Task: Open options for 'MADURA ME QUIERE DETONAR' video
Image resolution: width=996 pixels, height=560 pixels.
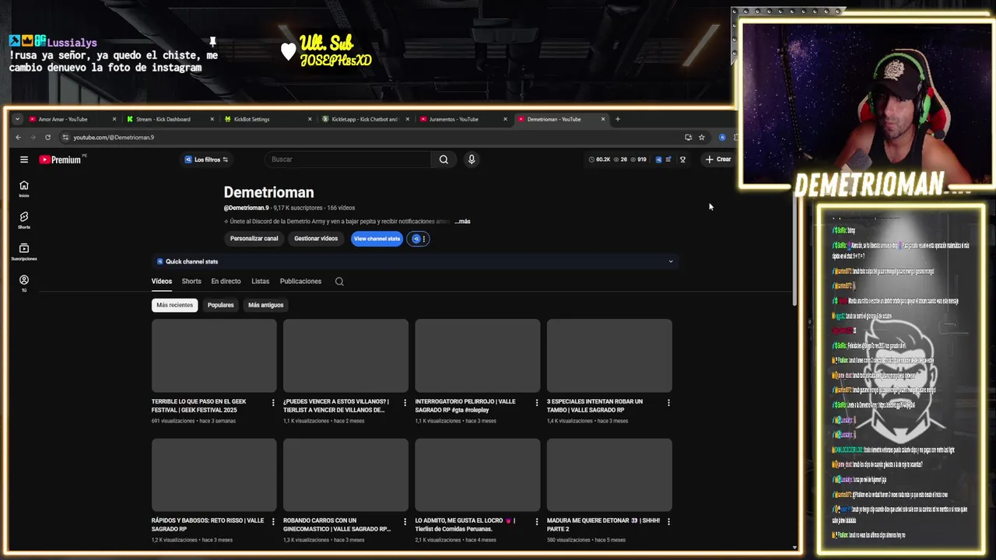Action: pyautogui.click(x=668, y=521)
